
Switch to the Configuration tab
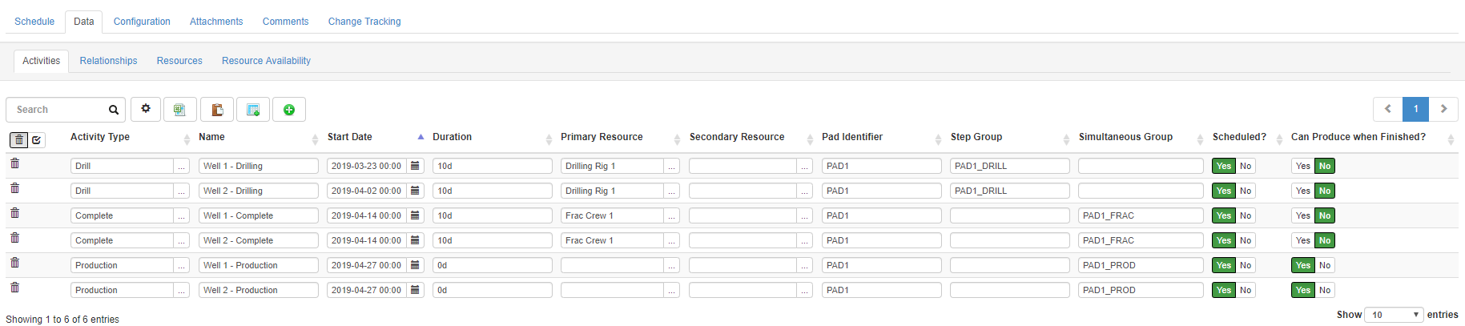pyautogui.click(x=142, y=22)
